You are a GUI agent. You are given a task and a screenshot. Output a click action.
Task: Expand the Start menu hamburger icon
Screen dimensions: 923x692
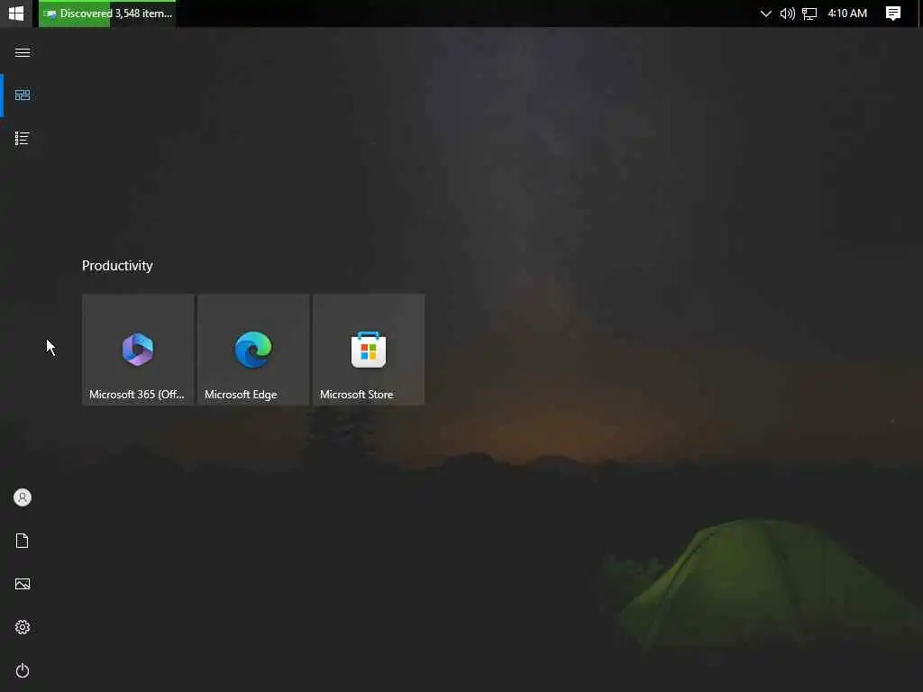click(23, 52)
